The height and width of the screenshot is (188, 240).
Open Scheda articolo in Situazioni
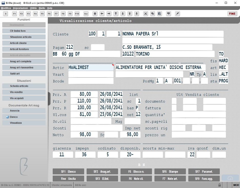[x=24, y=86]
